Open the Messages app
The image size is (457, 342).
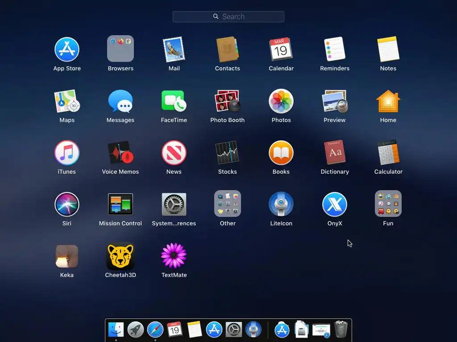[x=120, y=101]
